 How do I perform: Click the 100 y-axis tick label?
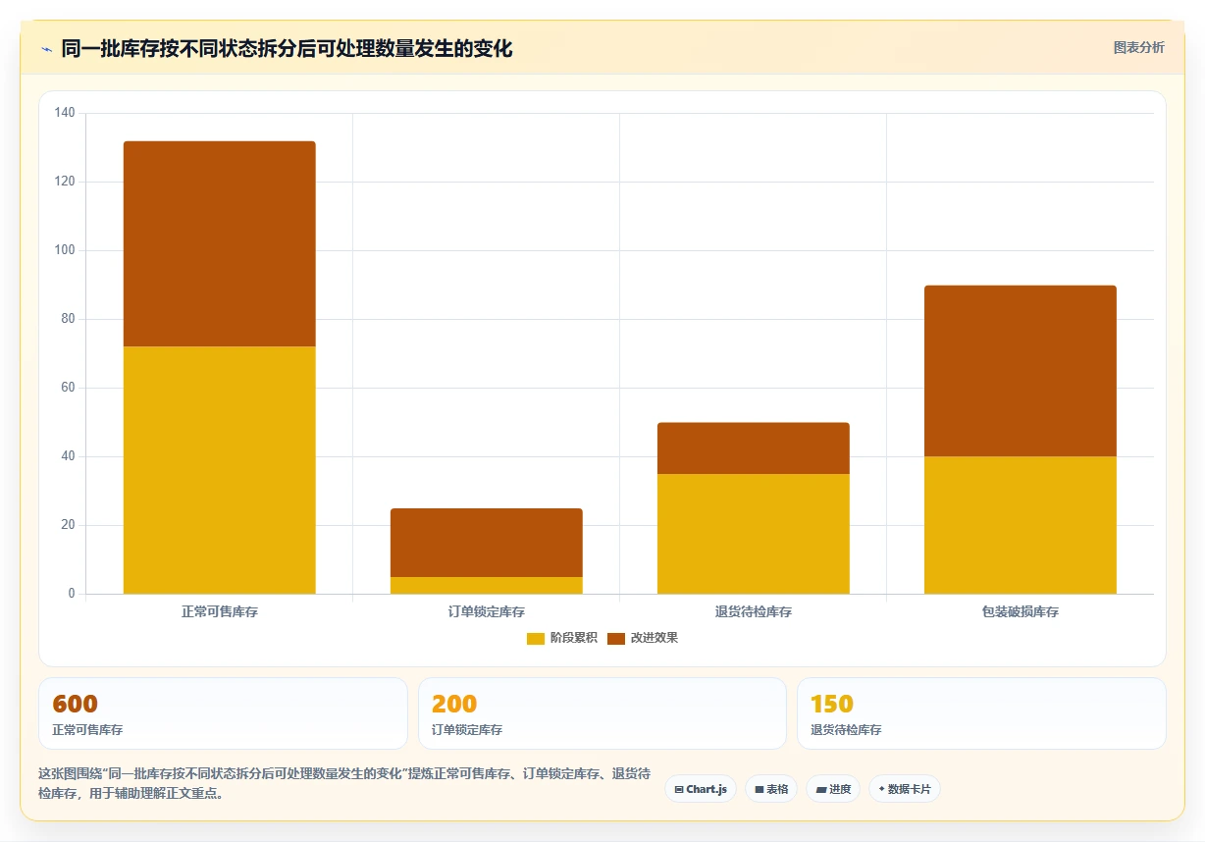click(x=65, y=250)
